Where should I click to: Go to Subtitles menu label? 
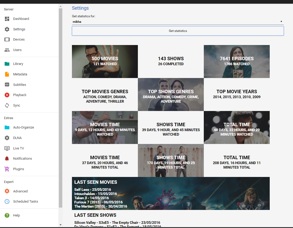click(x=20, y=85)
